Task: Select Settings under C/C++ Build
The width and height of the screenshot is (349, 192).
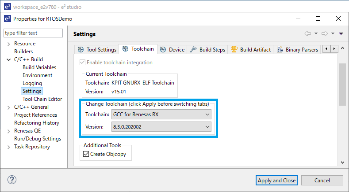Action: 32,91
